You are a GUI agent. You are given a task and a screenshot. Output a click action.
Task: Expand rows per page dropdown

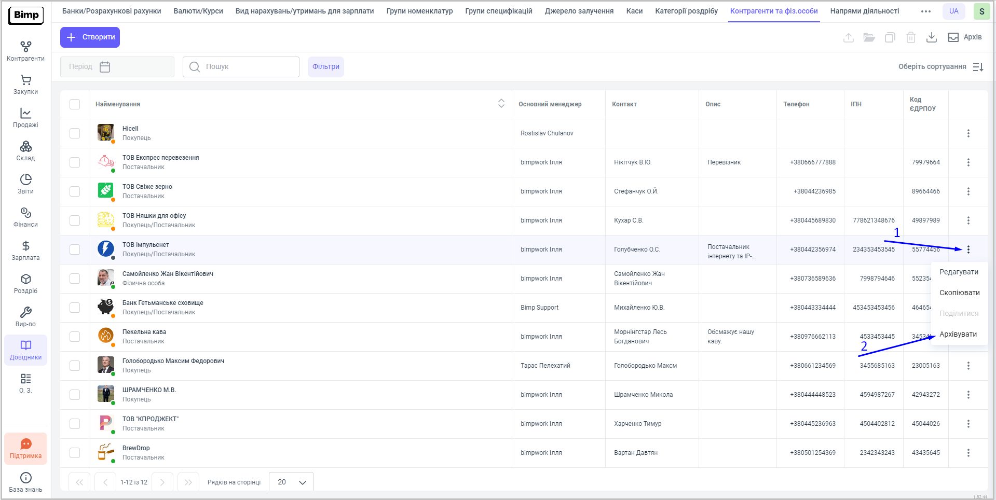(291, 482)
